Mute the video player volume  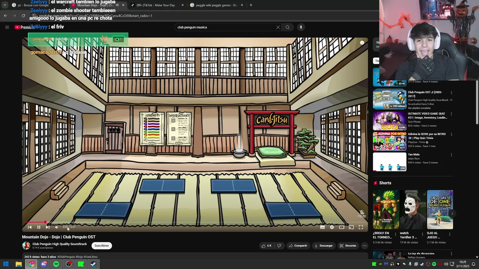57,227
